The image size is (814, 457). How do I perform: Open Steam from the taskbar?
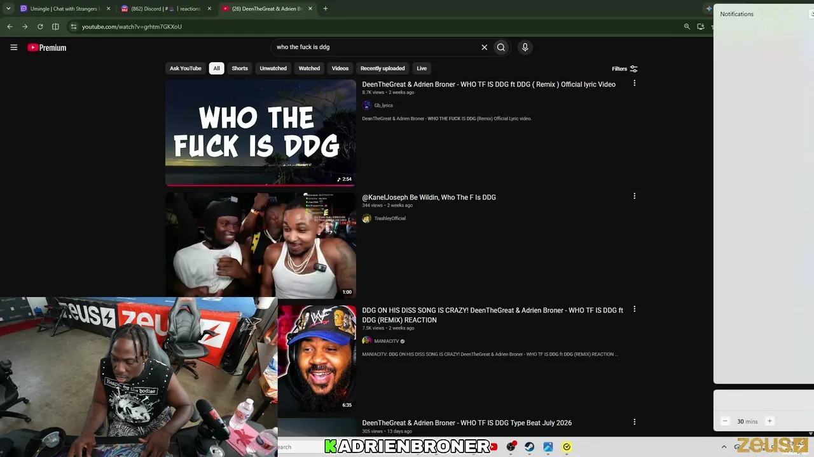(529, 447)
